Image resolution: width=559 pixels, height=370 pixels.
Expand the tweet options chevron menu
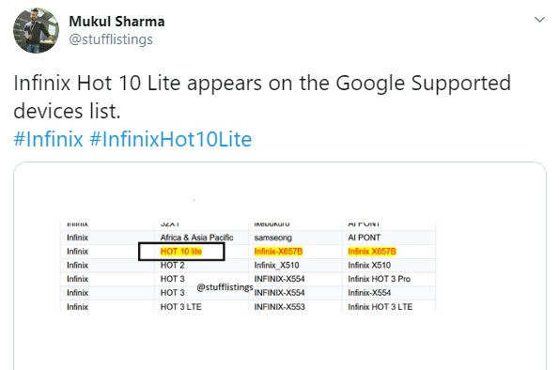click(540, 20)
